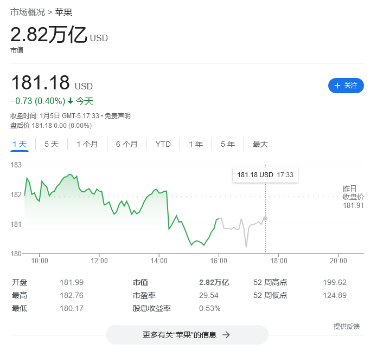Select the 最大 chart range tab
The image size is (383, 357).
point(260,144)
